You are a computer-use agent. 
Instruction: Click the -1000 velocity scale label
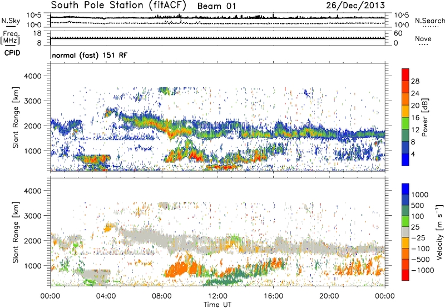422,270
